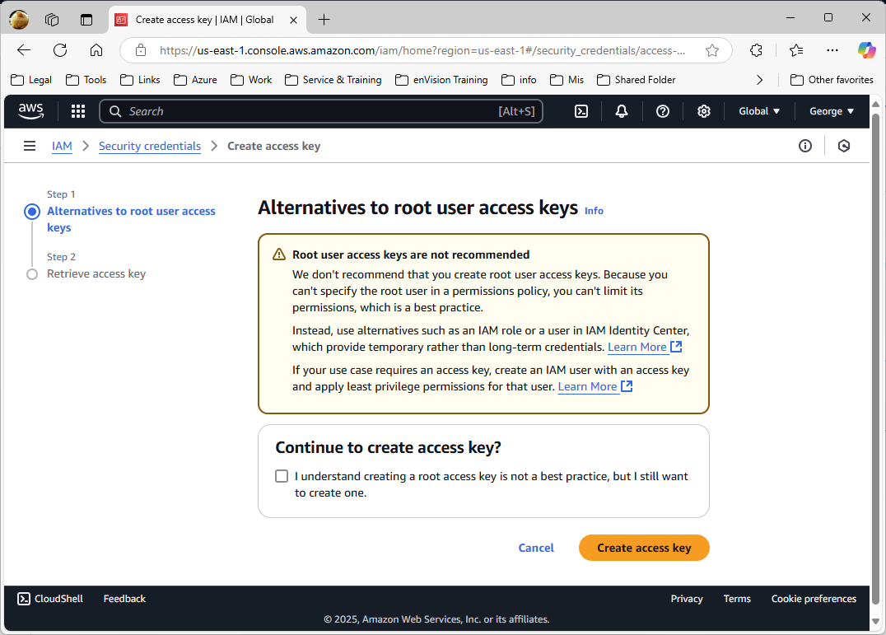
Task: Select the Step 1 Alternatives radio indicator
Action: click(32, 212)
